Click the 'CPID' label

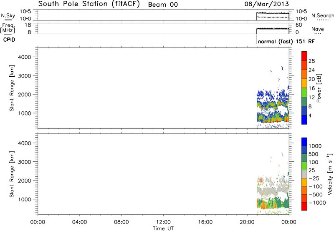9,40
